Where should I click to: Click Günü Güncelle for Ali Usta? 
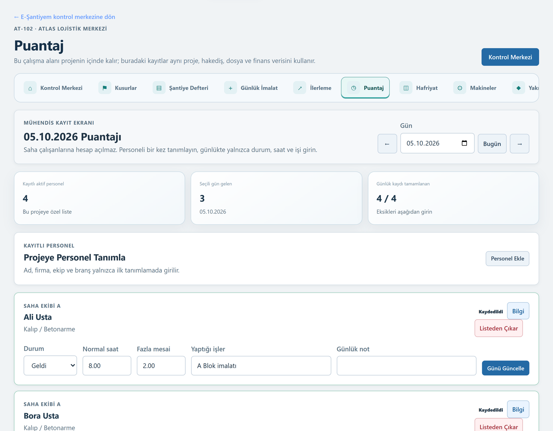coord(506,368)
